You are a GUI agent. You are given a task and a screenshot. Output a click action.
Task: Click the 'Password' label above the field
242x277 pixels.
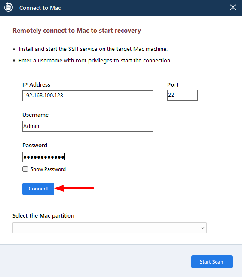pyautogui.click(x=35, y=145)
